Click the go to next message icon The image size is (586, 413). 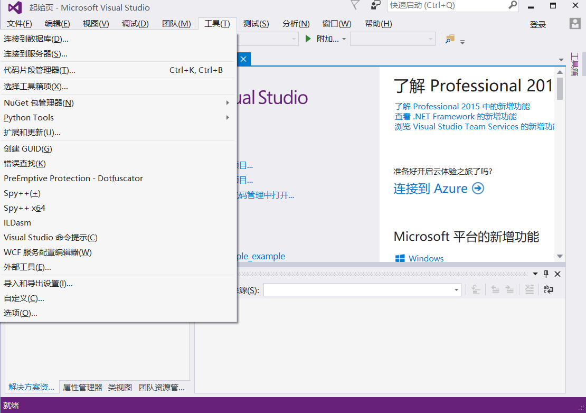coord(509,289)
